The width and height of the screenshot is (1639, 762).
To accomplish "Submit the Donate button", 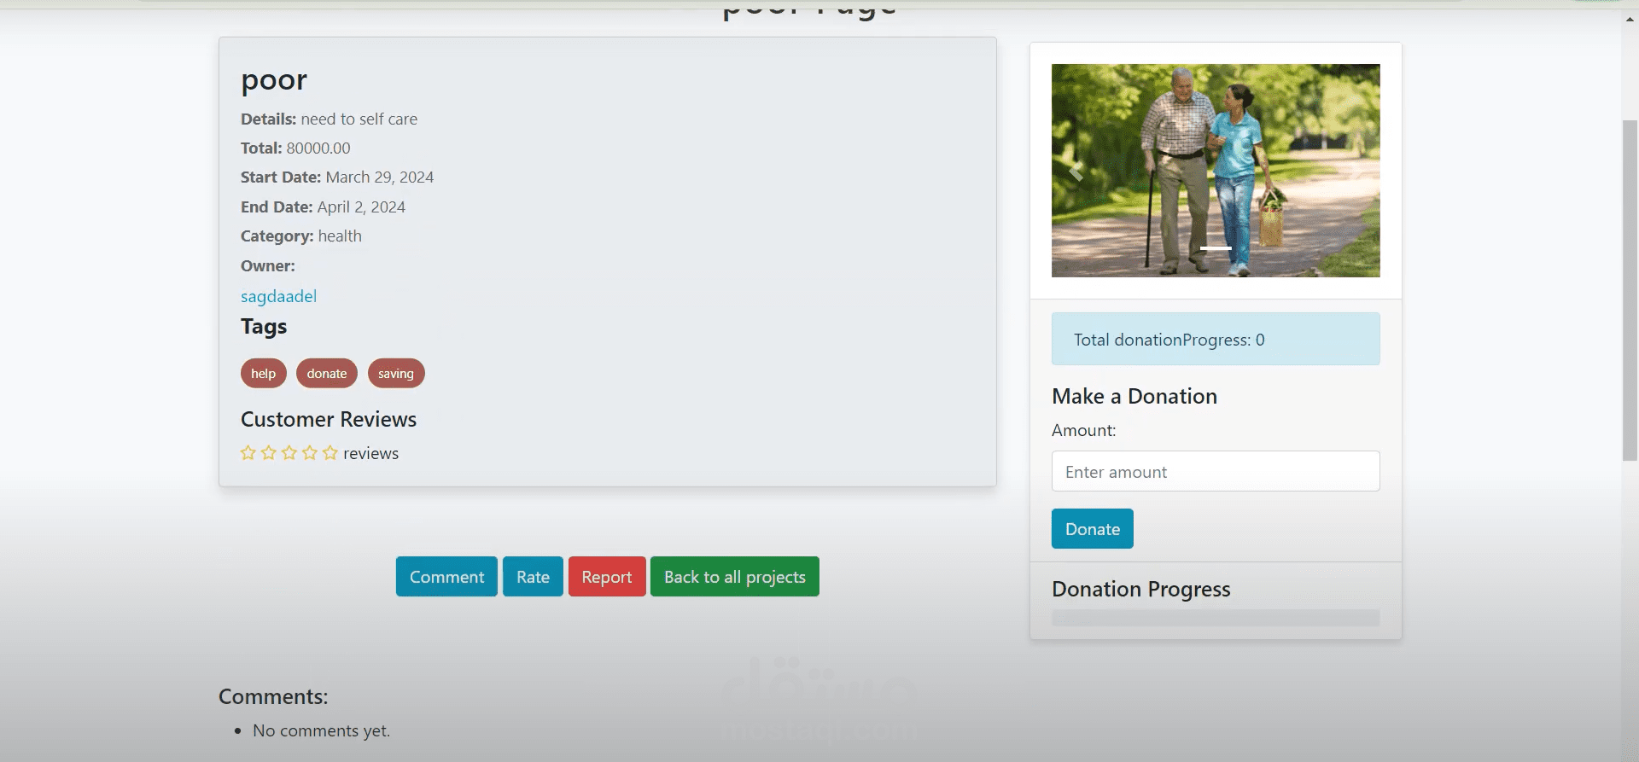I will tap(1093, 529).
